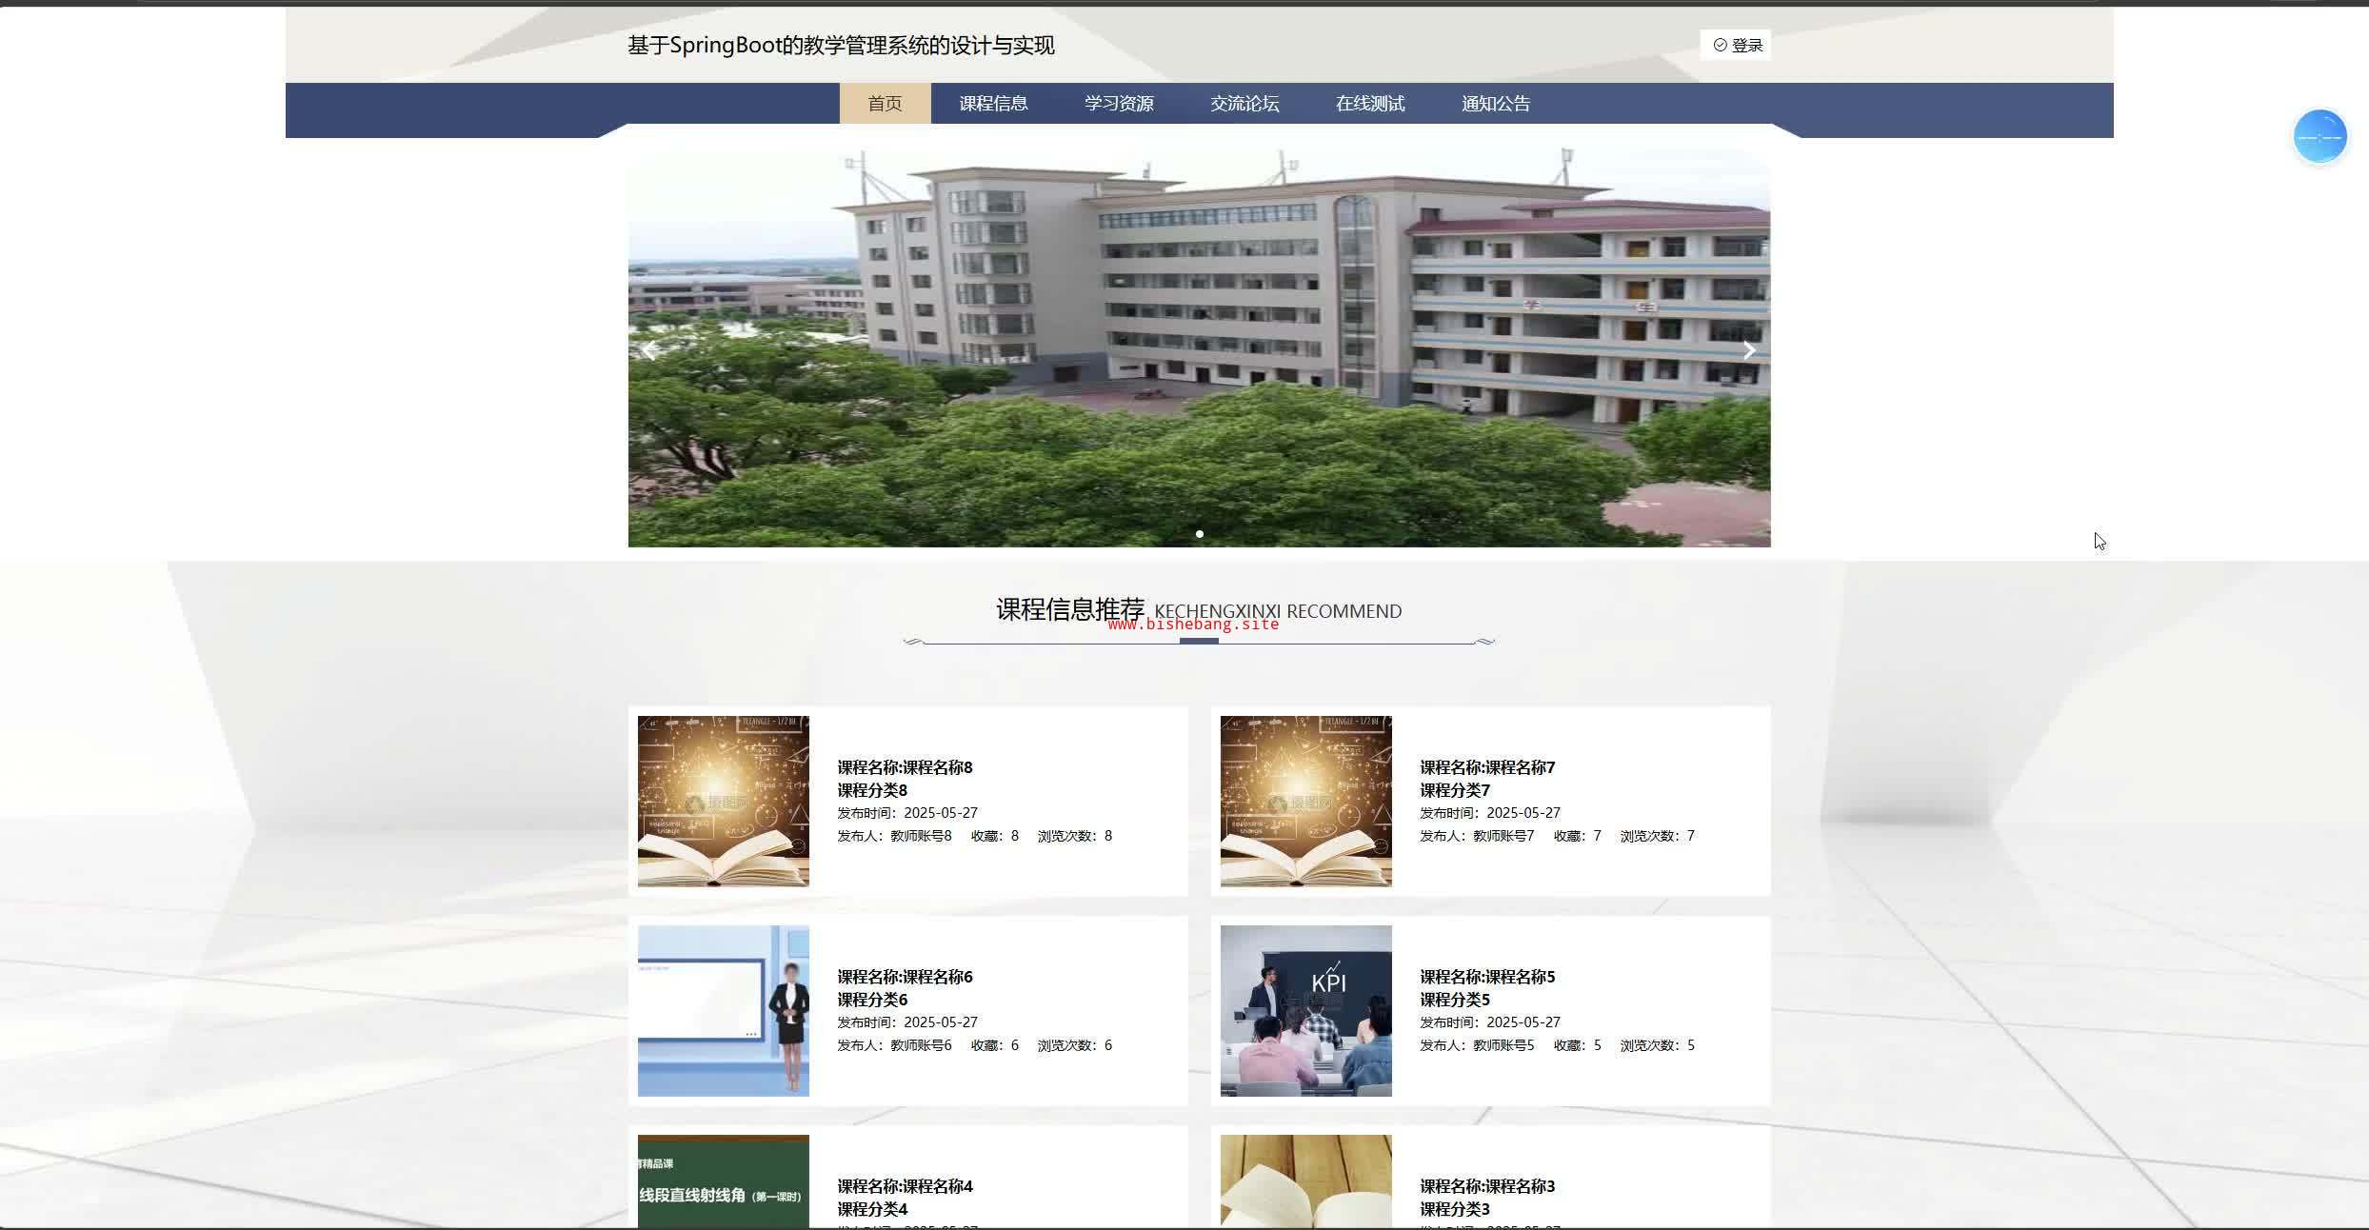Click the 课程名称:课程名称8 title link
2369x1230 pixels.
[x=905, y=767]
